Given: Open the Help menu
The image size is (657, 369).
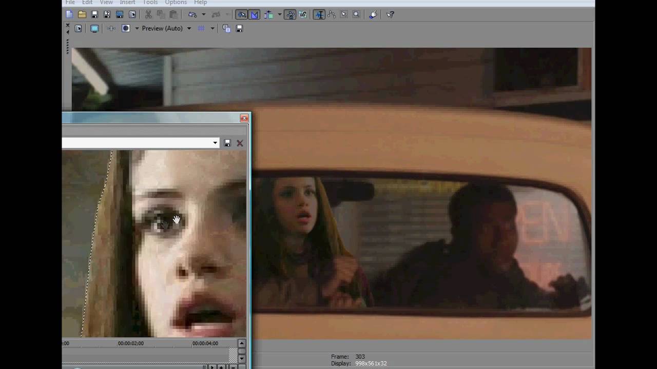Looking at the screenshot, I should 200,3.
